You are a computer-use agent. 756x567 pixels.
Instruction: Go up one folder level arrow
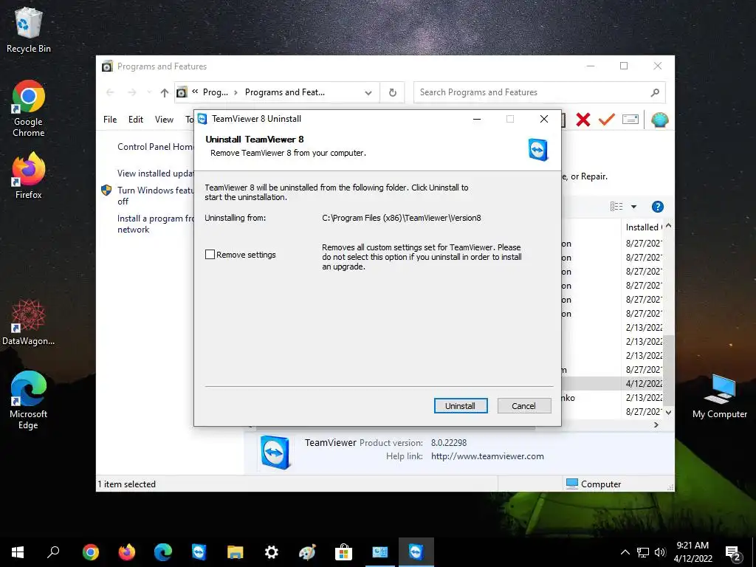coord(165,92)
